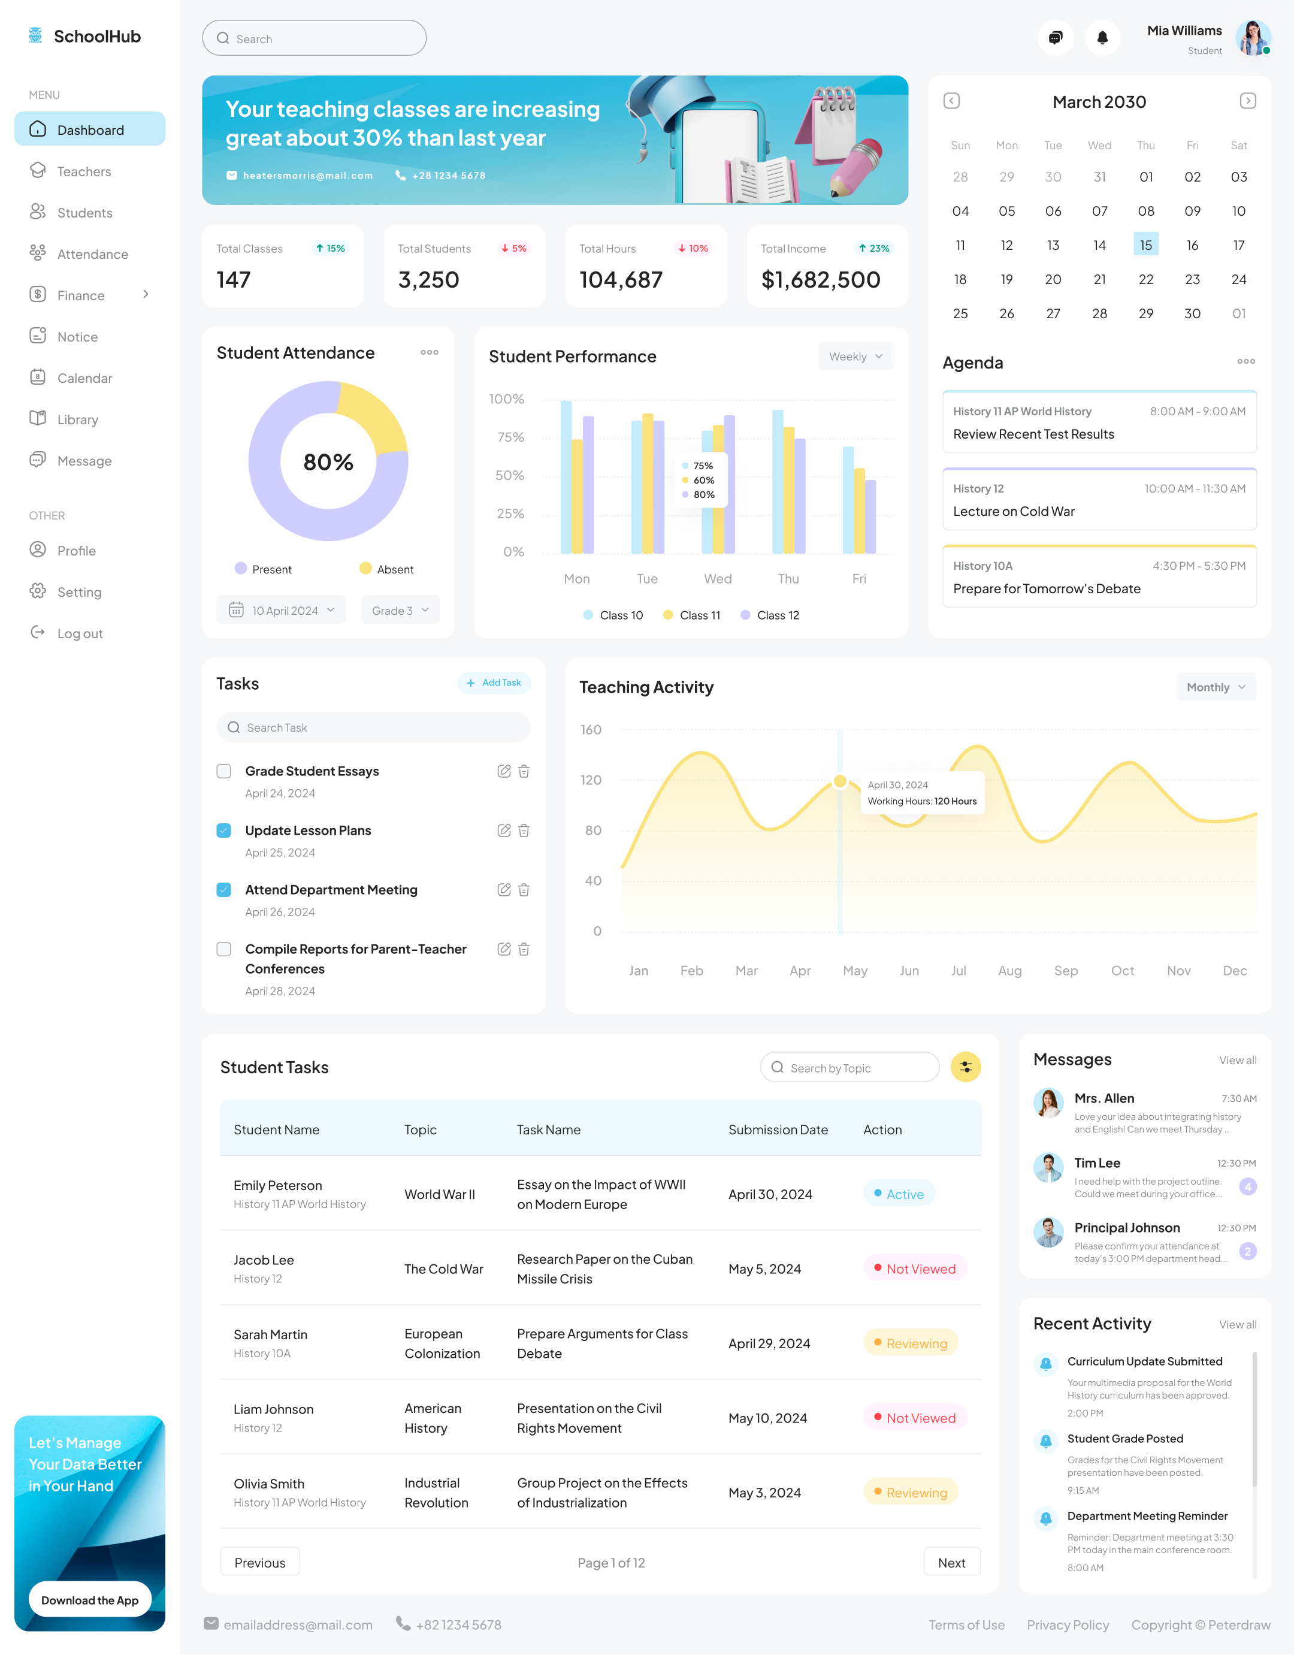Open the notification bell
Viewport: 1294px width, 1655px height.
(1102, 37)
